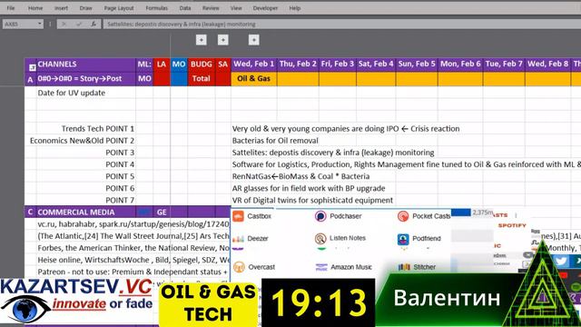
Task: Open the Deezer podcast link
Action: [251, 238]
